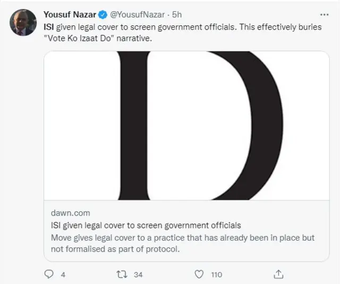340x284 pixels.
Task: Open the @YousufNazar handle link
Action: coord(137,14)
